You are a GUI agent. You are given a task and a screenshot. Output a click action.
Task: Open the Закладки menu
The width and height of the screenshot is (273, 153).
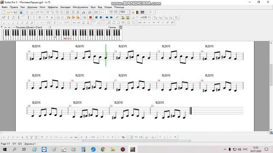point(65,7)
